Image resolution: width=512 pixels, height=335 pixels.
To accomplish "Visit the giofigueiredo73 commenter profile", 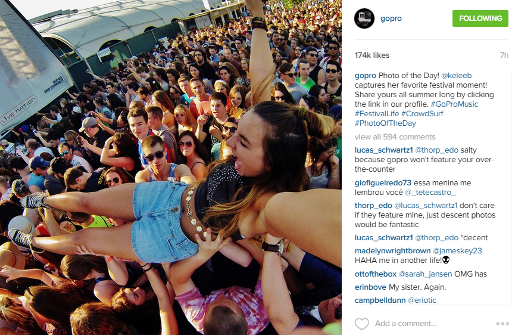I will coord(383,182).
